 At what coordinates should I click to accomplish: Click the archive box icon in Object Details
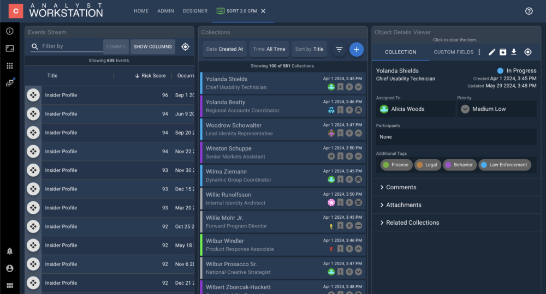click(503, 52)
